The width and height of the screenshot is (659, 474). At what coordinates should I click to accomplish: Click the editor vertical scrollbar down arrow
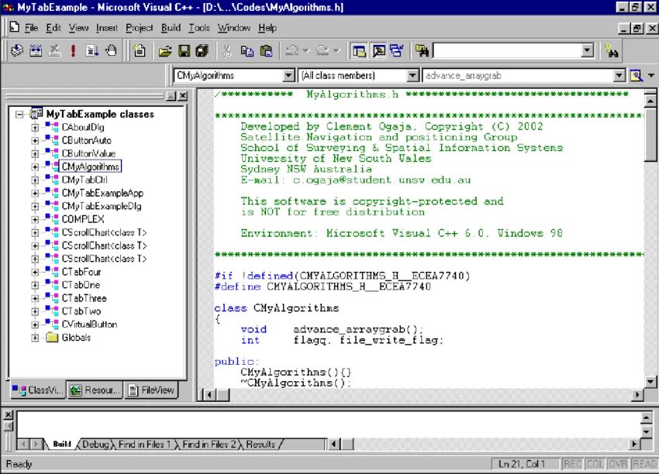click(x=650, y=382)
